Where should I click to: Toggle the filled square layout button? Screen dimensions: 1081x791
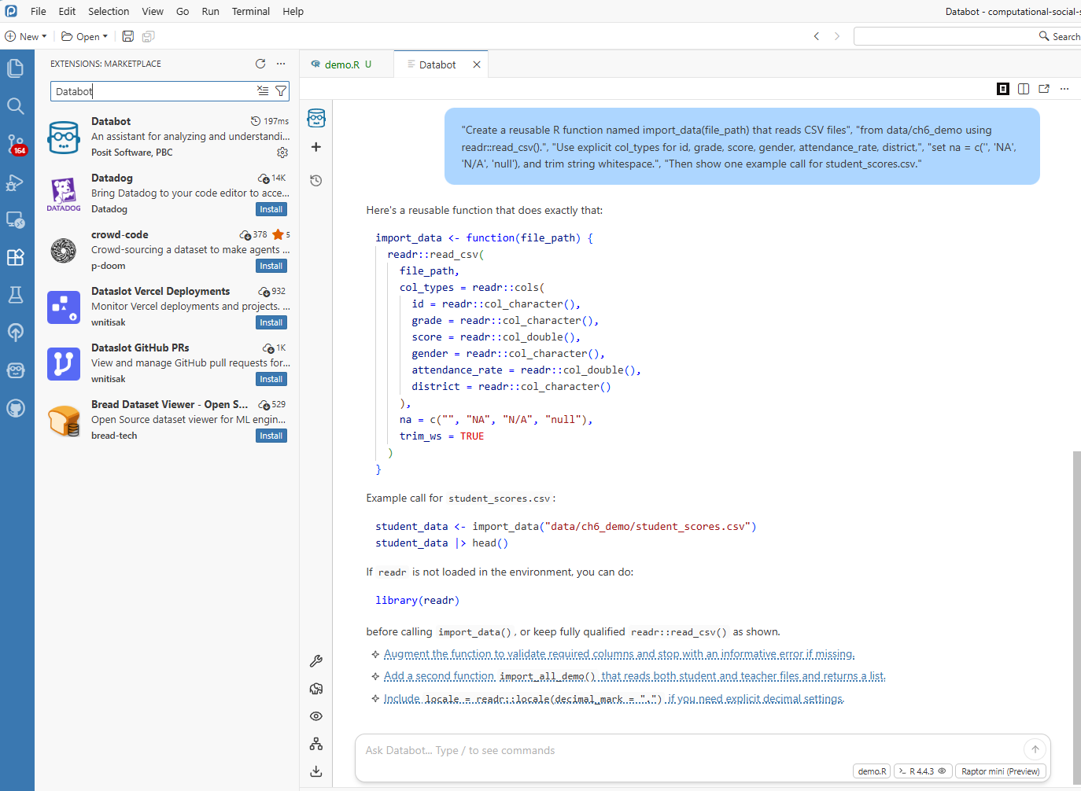[1003, 89]
